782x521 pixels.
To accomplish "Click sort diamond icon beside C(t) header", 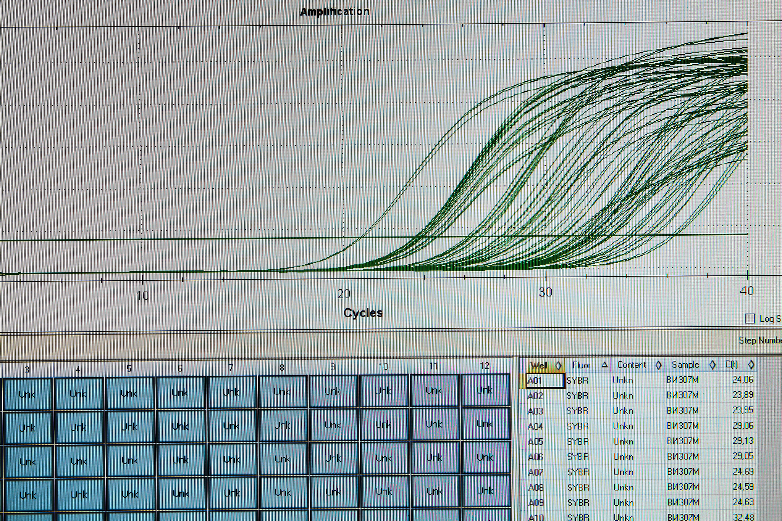I will coord(751,365).
